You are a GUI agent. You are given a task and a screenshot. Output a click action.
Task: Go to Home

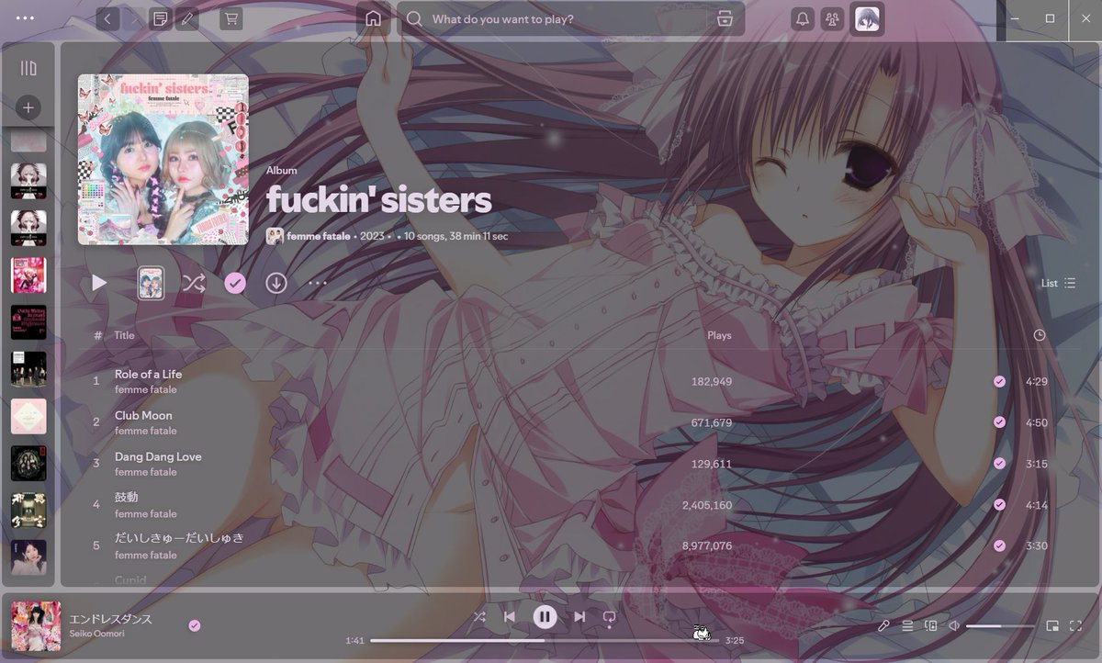(x=373, y=18)
